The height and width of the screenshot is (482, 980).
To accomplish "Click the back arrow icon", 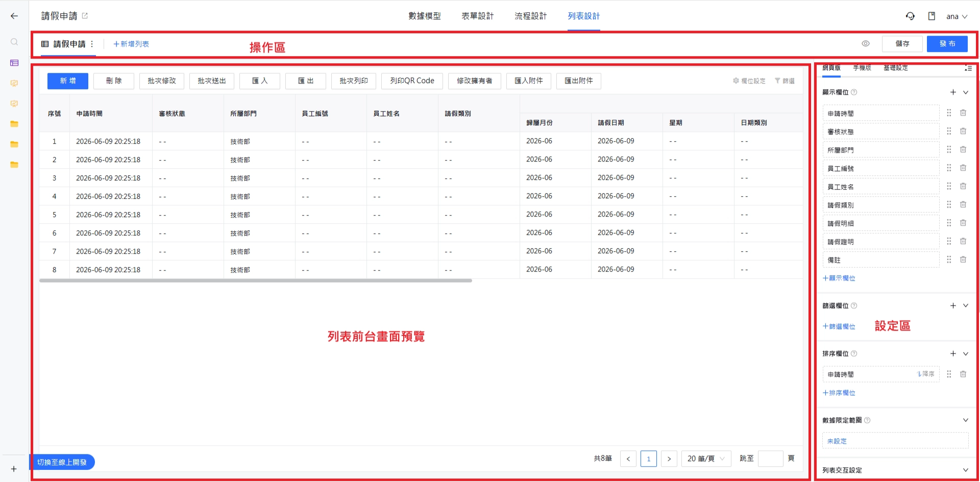I will (14, 16).
